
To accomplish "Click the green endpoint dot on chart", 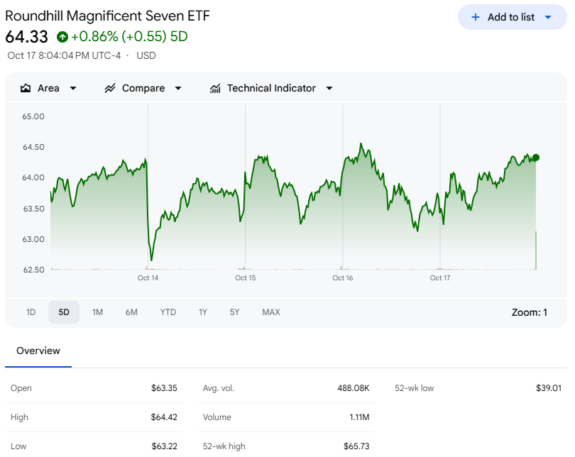I will pyautogui.click(x=536, y=158).
